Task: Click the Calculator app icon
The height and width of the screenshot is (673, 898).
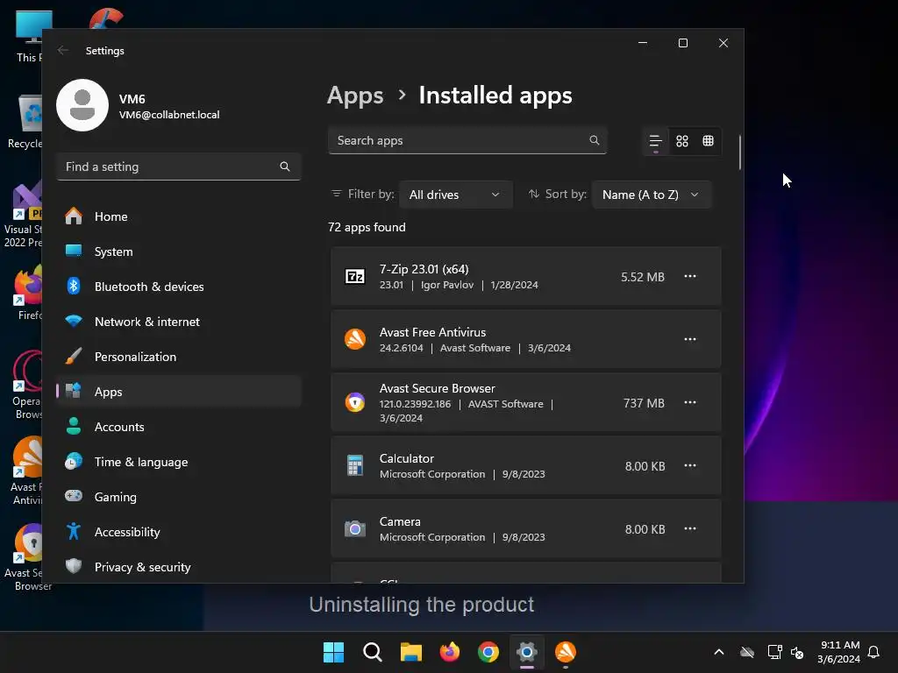Action: [355, 465]
